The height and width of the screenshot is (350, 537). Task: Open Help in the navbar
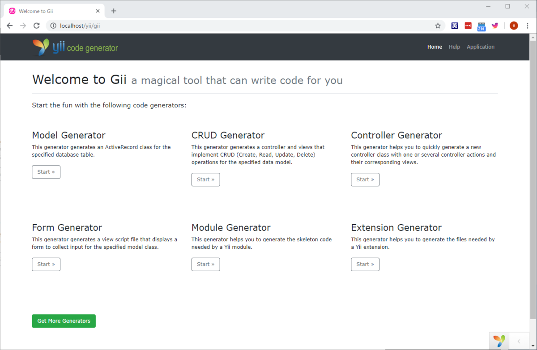454,47
